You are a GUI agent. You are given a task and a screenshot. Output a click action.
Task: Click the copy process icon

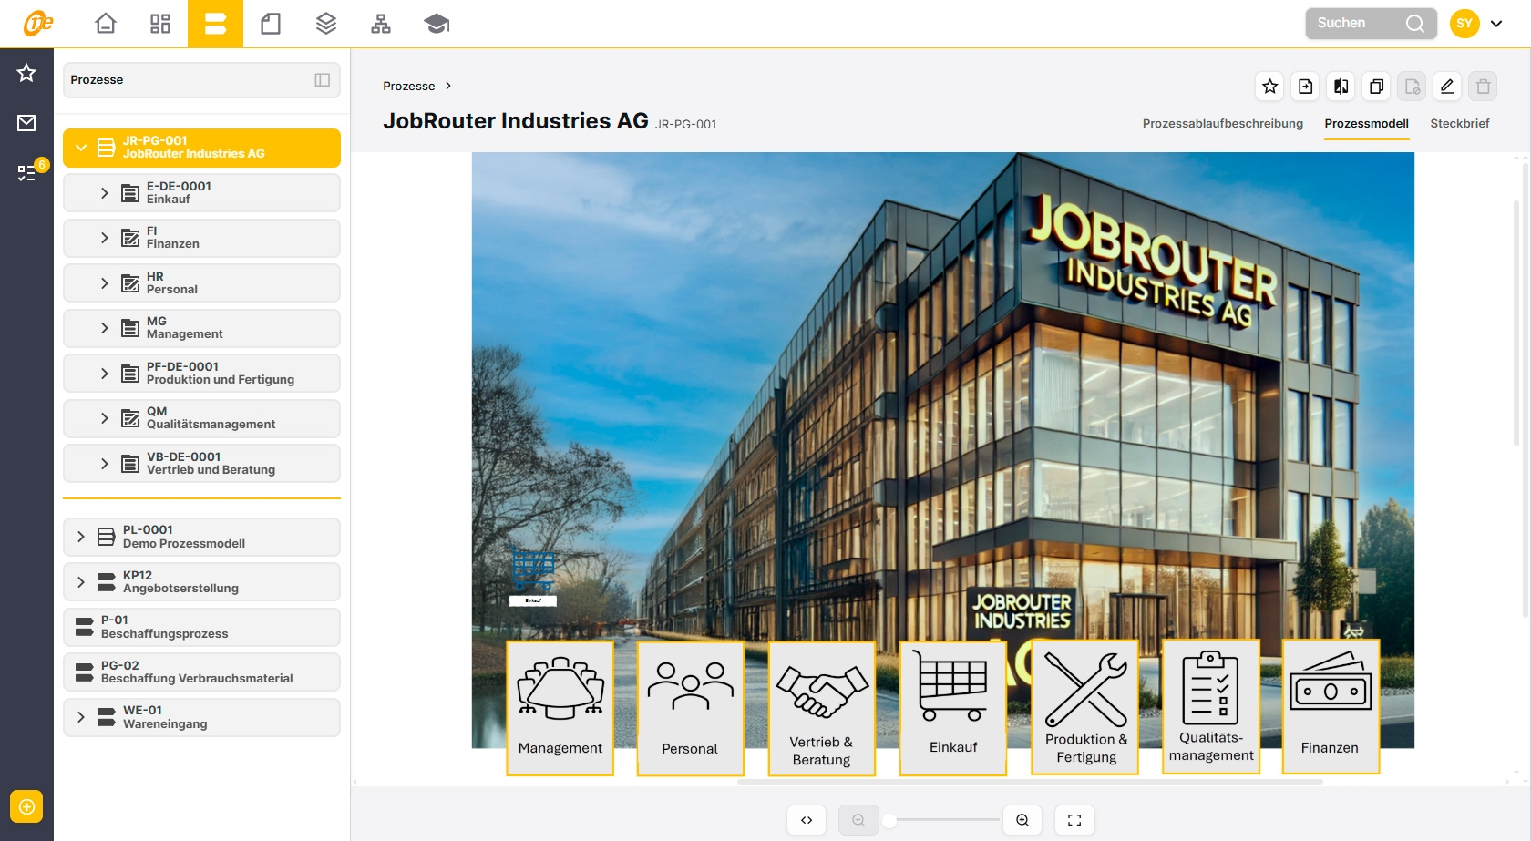coord(1377,87)
